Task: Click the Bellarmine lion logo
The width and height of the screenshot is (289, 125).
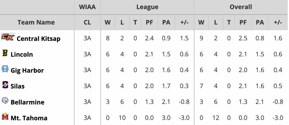Action: pos(5,101)
